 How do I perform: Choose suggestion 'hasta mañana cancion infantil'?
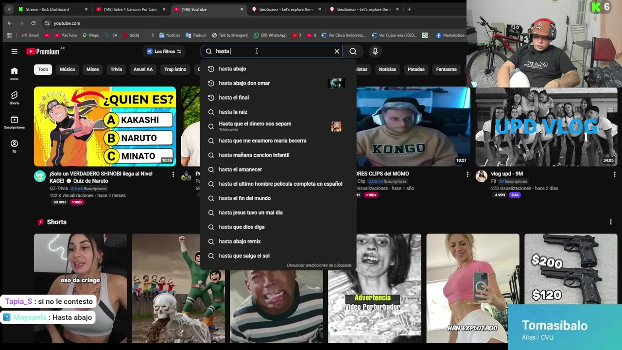click(277, 155)
